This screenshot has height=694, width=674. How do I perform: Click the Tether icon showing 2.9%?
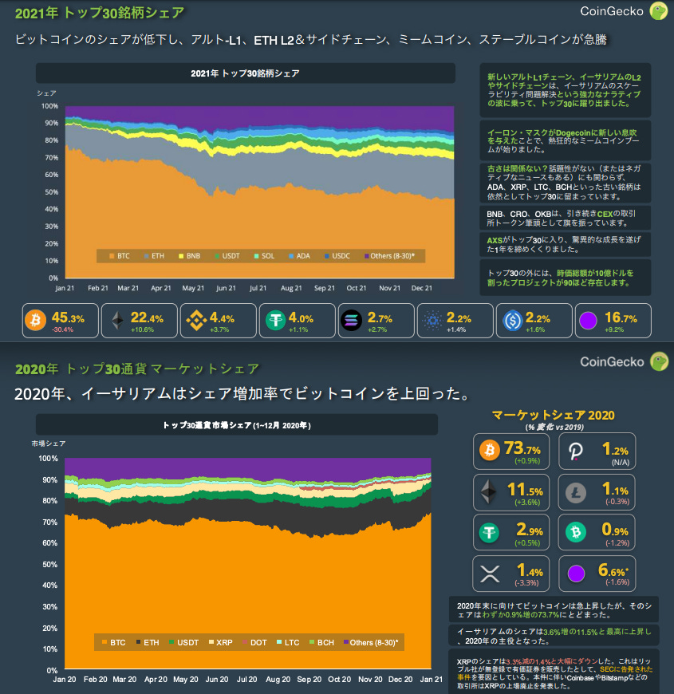point(490,532)
